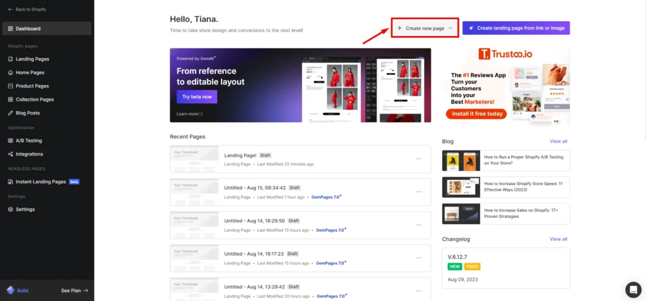This screenshot has height=301, width=646.
Task: Open options for Landing Page! row
Action: tap(419, 159)
